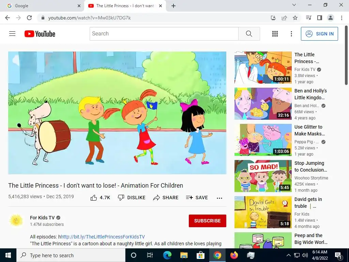Open Chrome three-dot menu
The width and height of the screenshot is (349, 262).
[x=342, y=18]
